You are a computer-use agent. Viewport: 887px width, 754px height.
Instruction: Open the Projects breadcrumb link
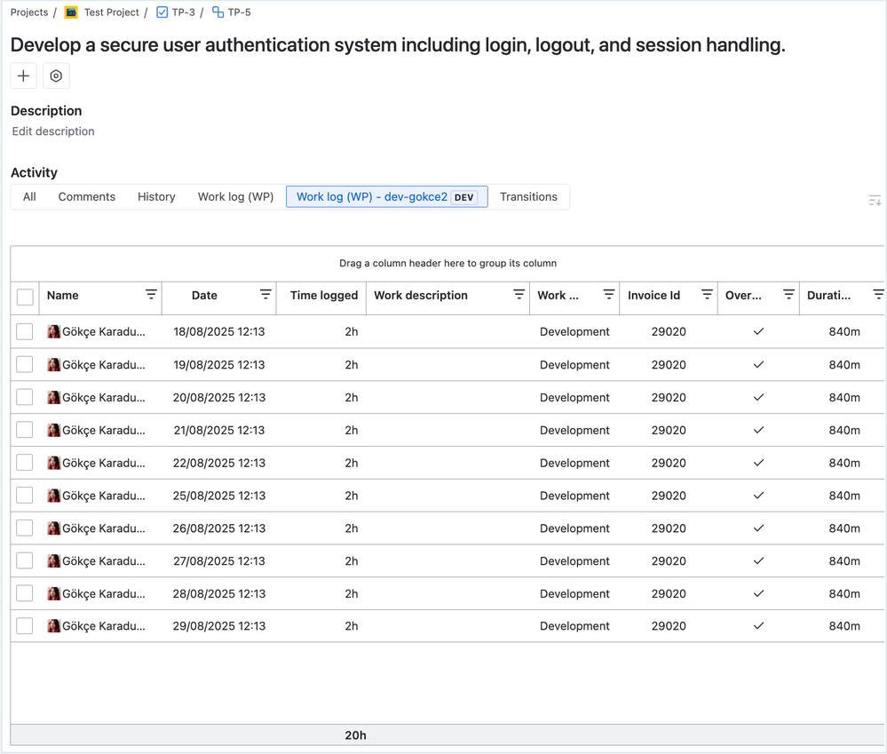(x=28, y=12)
